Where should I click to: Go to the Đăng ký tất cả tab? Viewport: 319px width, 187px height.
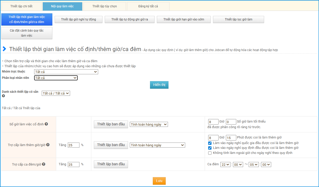[x=148, y=6]
